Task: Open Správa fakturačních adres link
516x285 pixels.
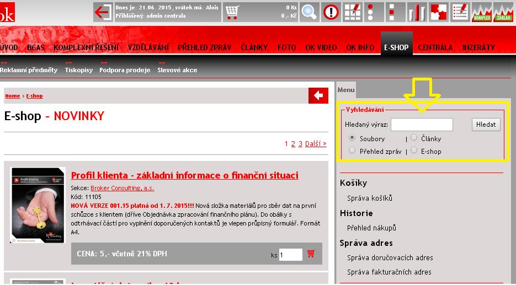Action: (389, 272)
